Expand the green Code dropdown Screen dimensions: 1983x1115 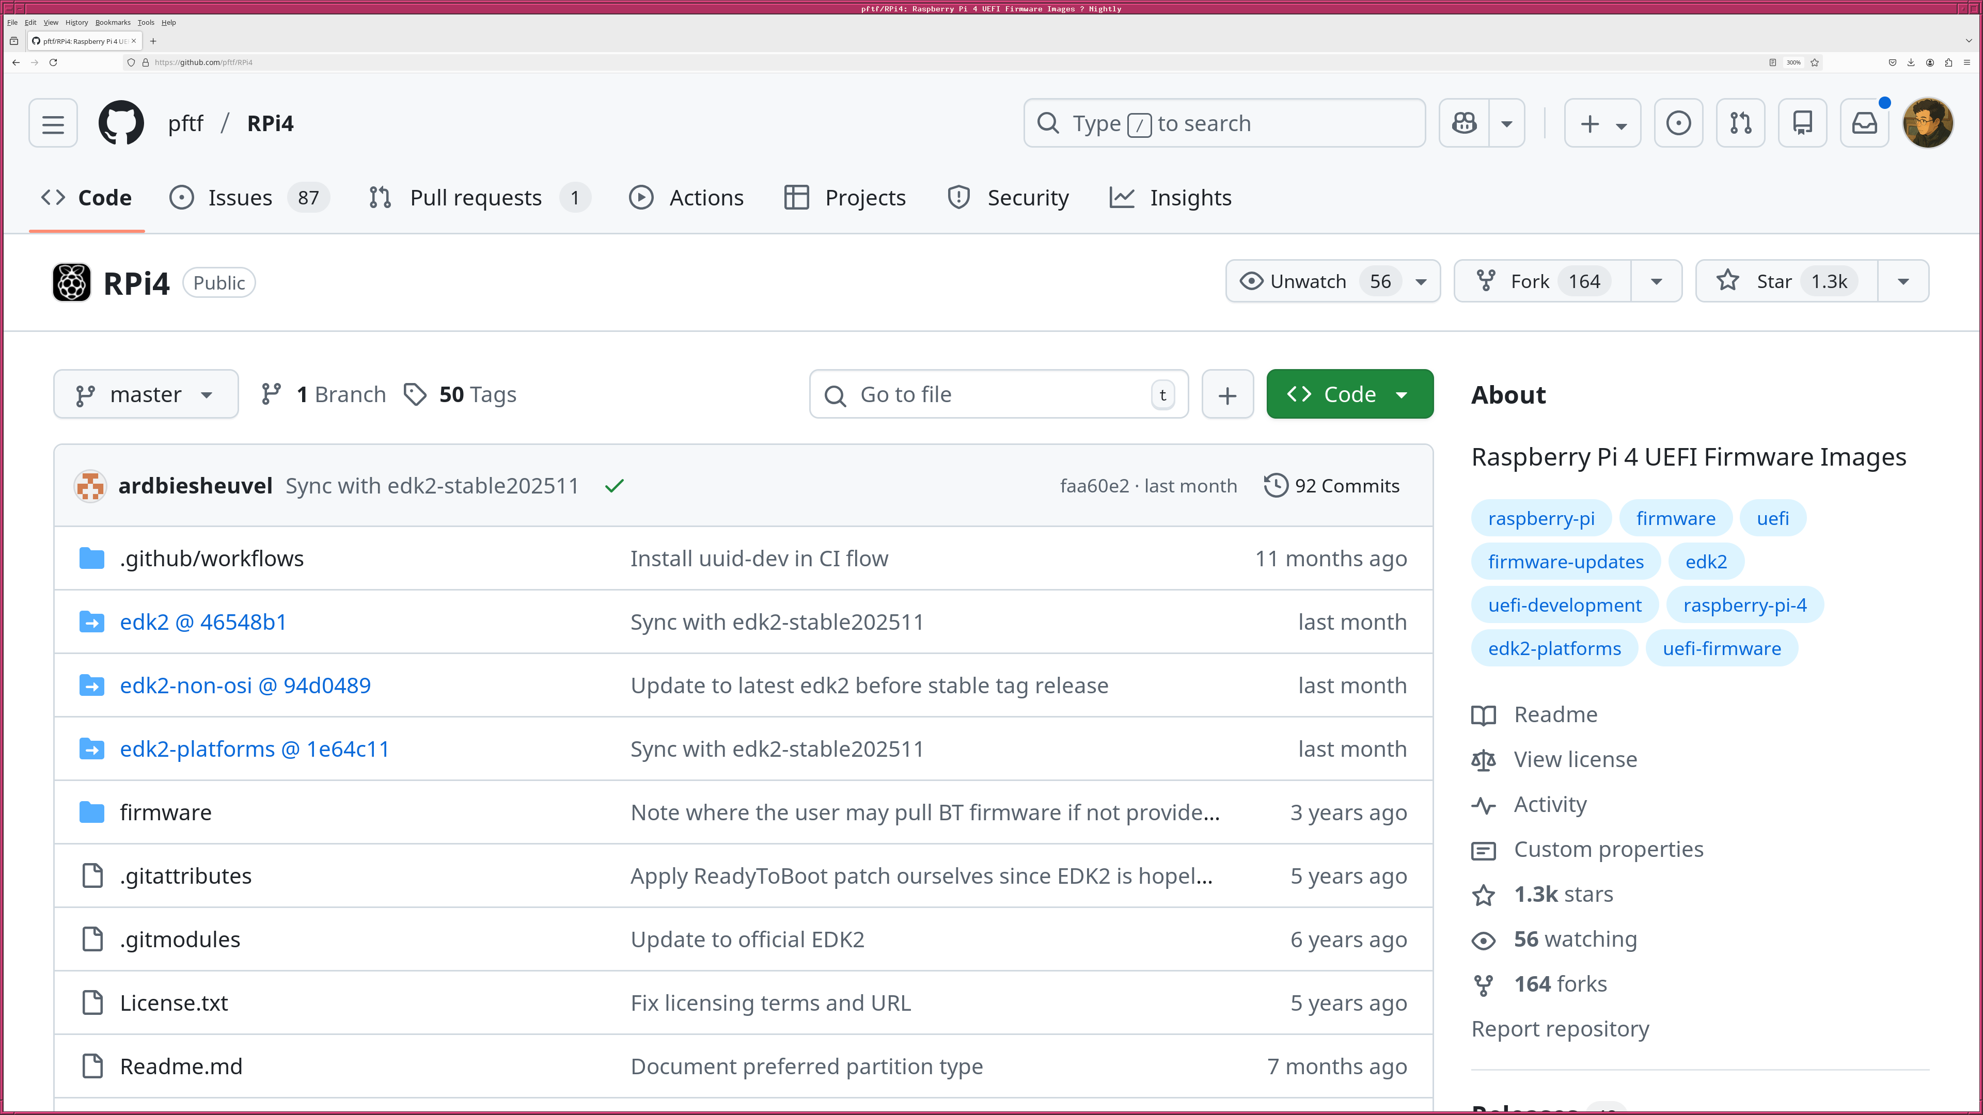click(1349, 395)
